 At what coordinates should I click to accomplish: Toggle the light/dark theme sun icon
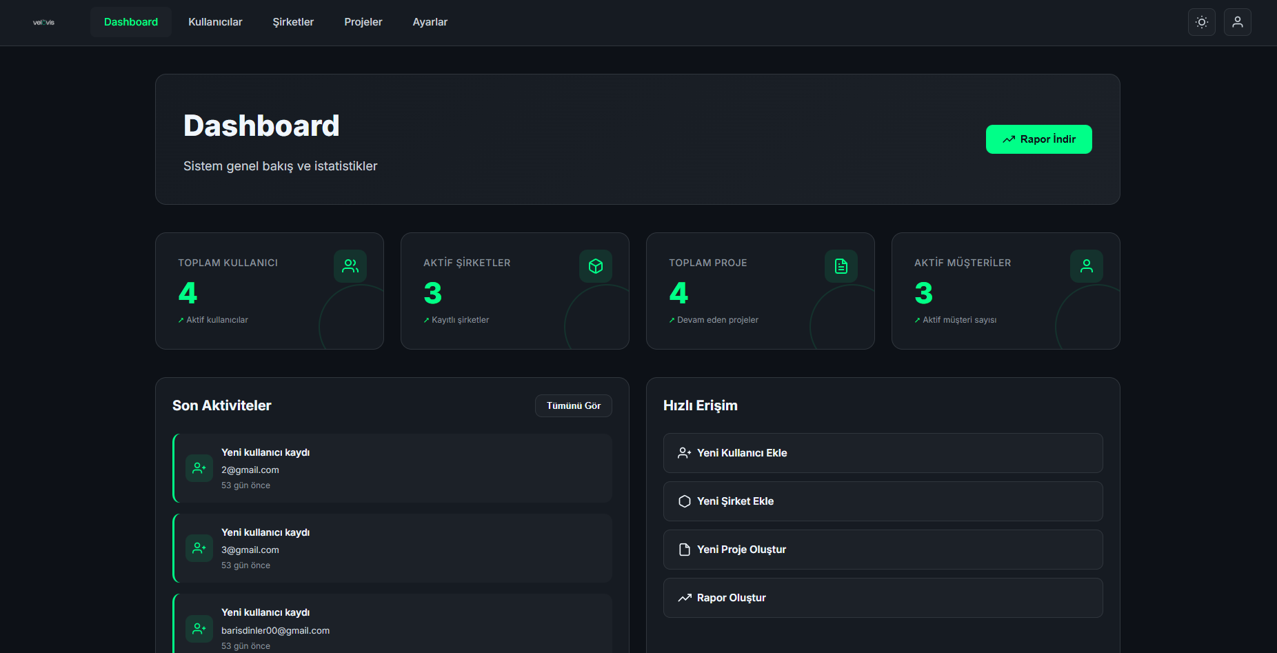point(1201,22)
